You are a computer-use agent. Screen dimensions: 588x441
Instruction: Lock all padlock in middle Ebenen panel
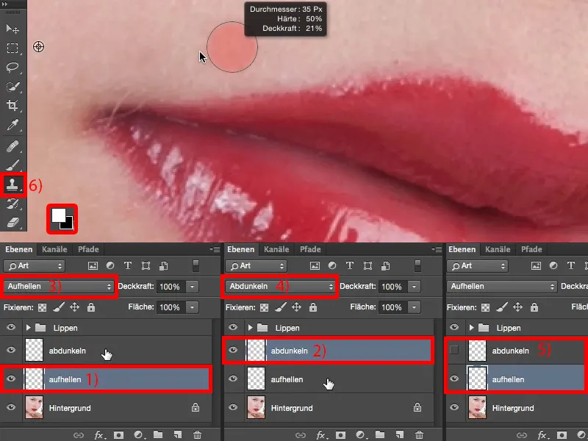(x=313, y=307)
